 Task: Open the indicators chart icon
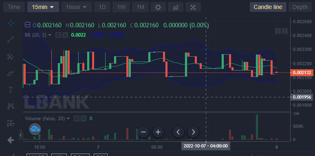pyautogui.click(x=175, y=7)
